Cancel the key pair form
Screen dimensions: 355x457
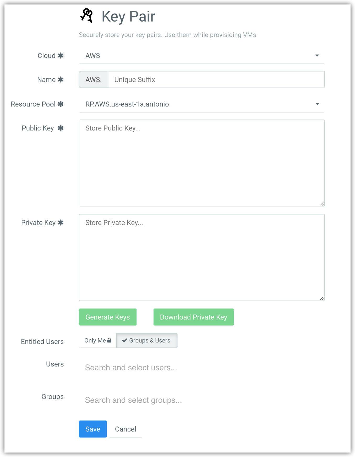(x=125, y=429)
